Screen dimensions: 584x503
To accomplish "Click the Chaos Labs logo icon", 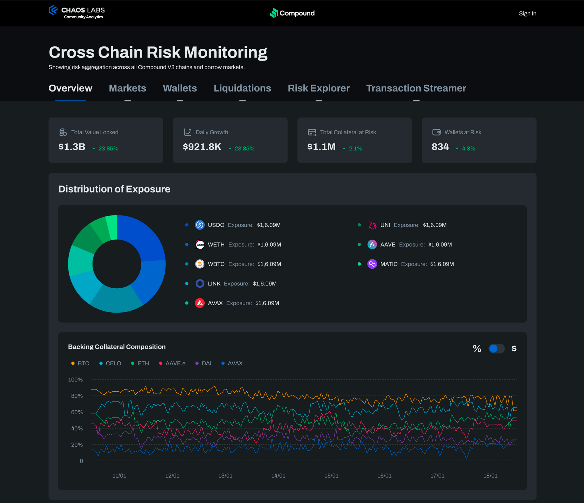I will 53,11.
